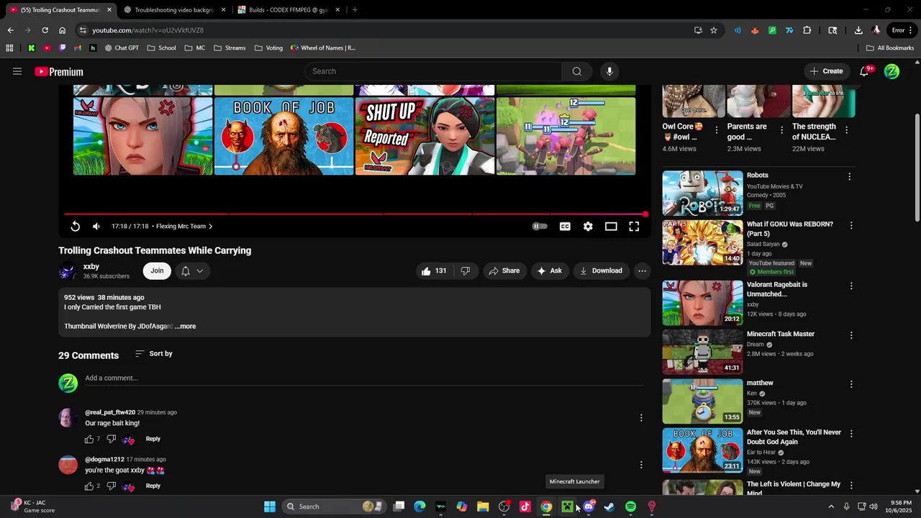This screenshot has width=921, height=518.
Task: Open School bookmarks folder
Action: [x=162, y=48]
